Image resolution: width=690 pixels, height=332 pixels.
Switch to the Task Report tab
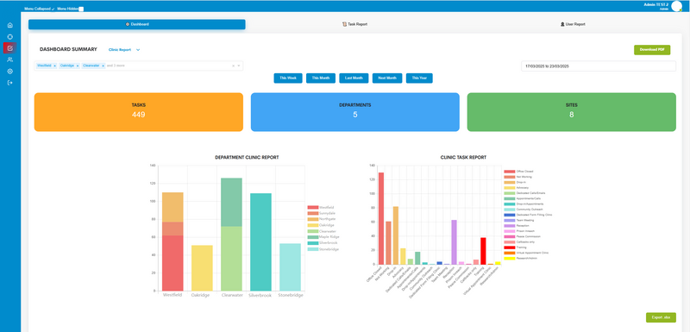pos(354,24)
